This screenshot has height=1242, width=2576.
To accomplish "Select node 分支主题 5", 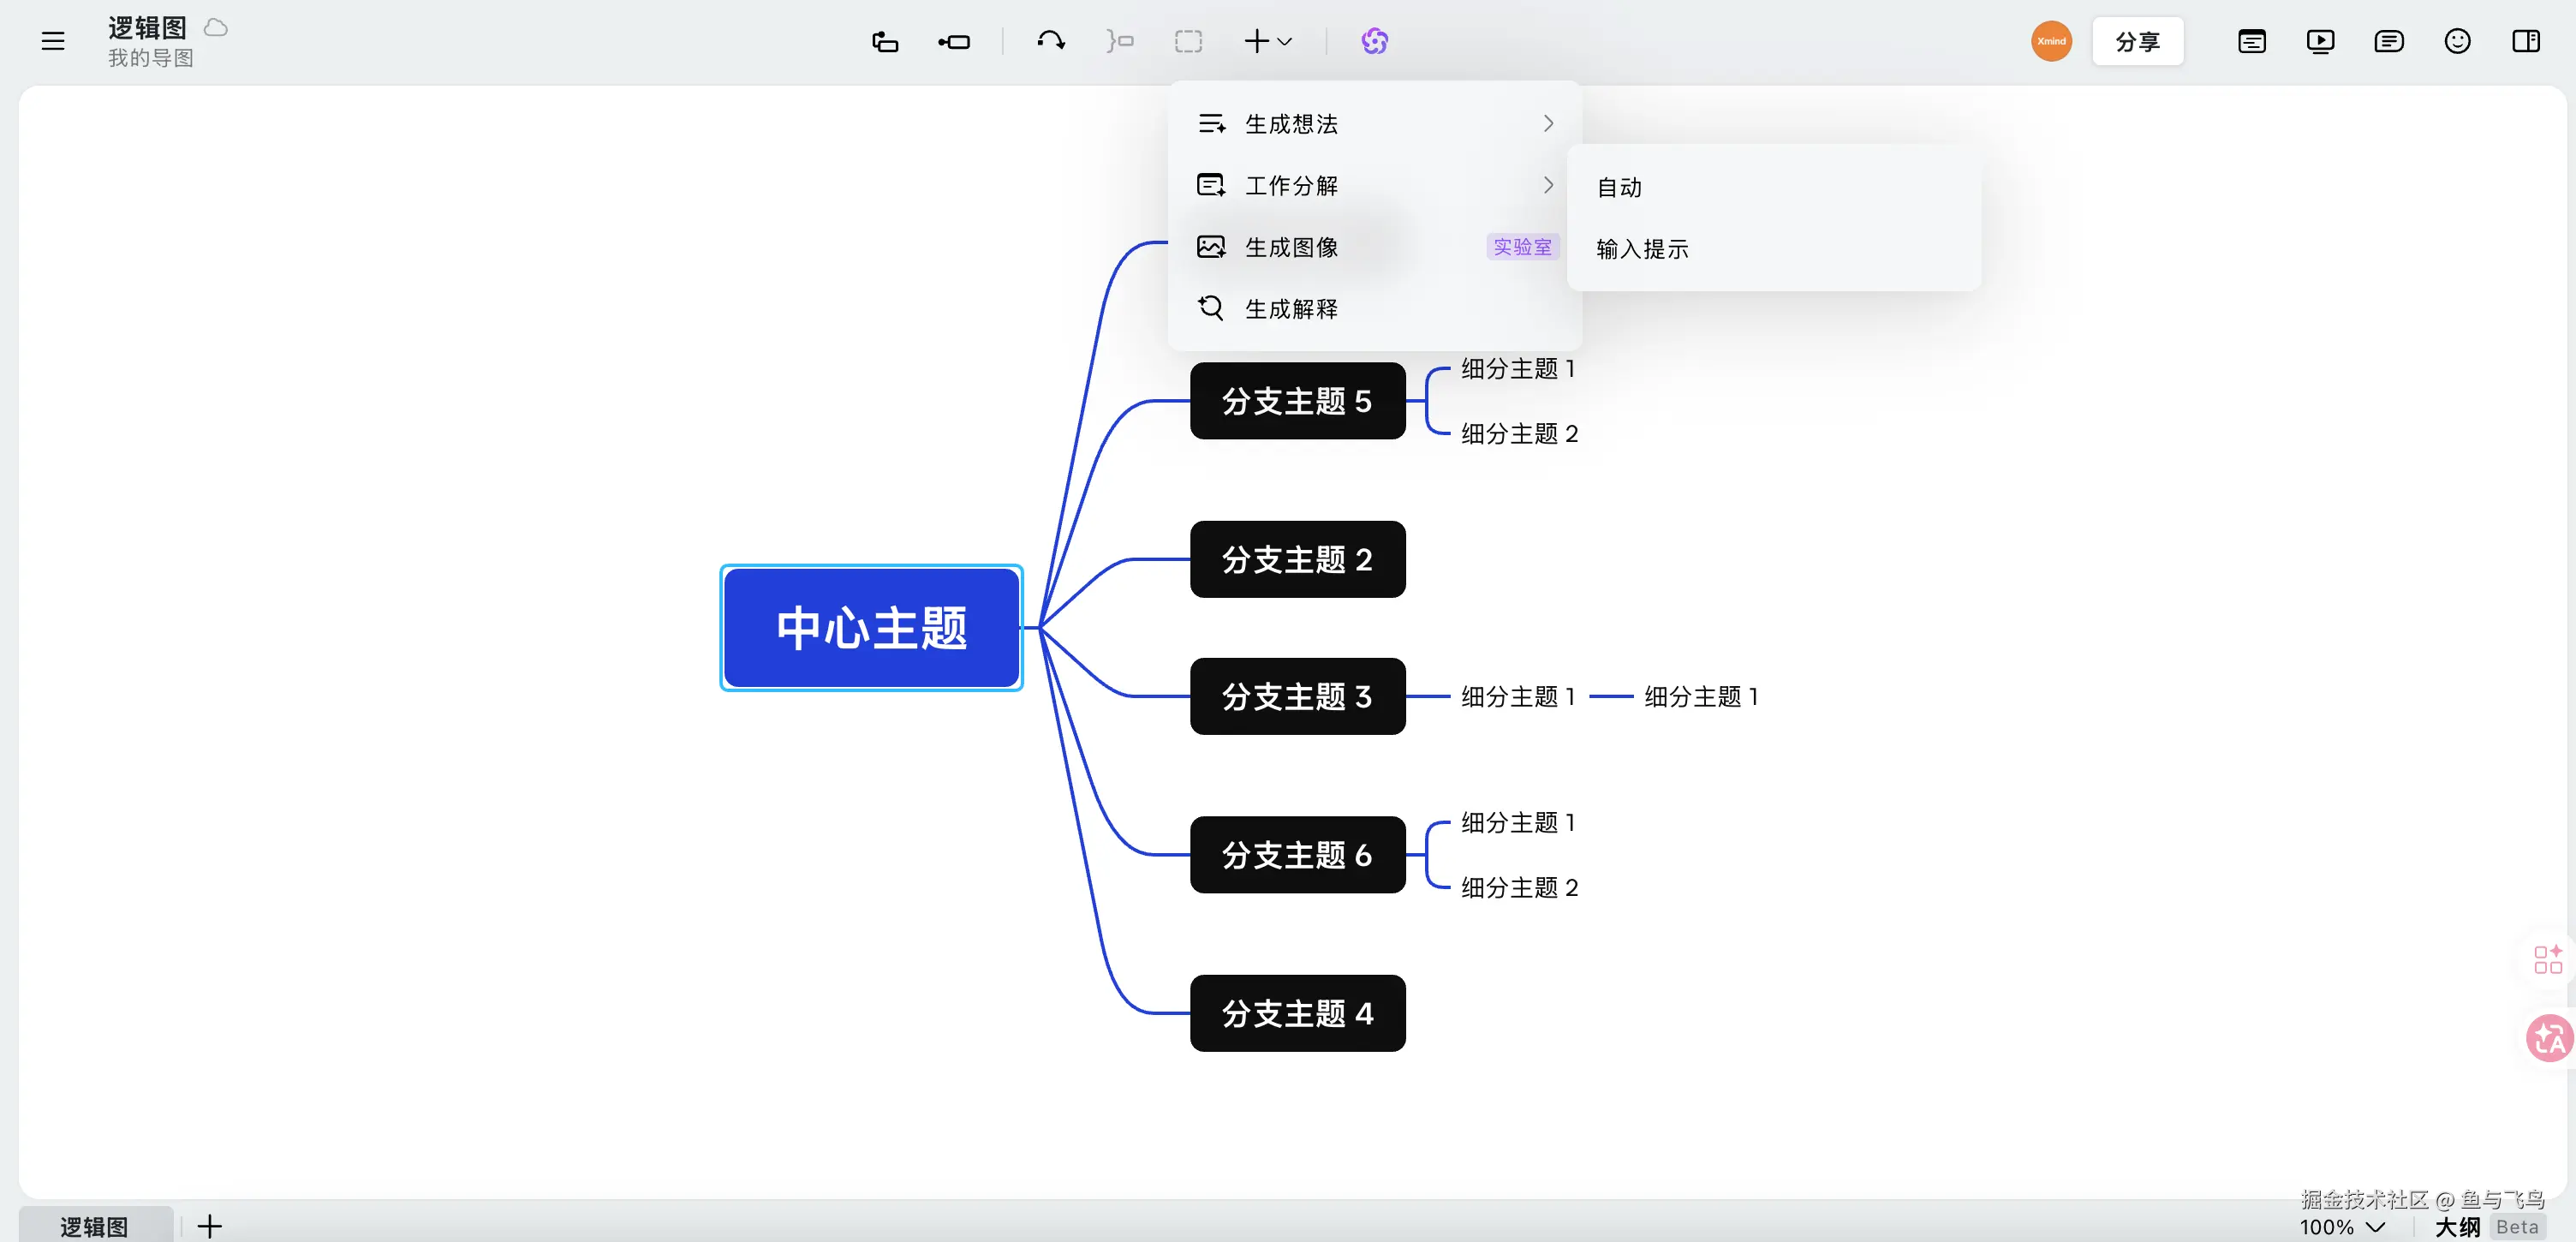I will pos(1297,401).
